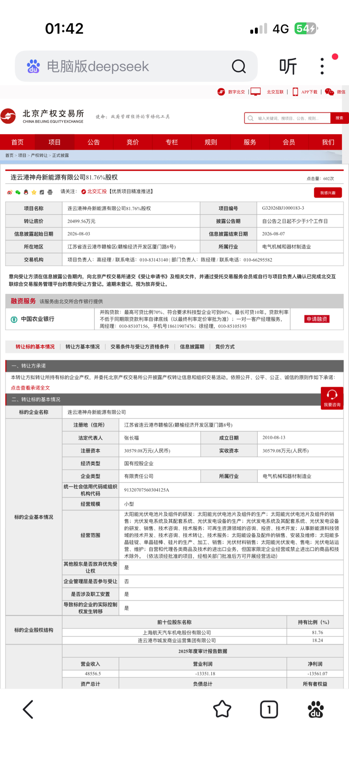The height and width of the screenshot is (760, 349).
Task: Click the 20499.56万元 price cell
Action: click(131, 221)
